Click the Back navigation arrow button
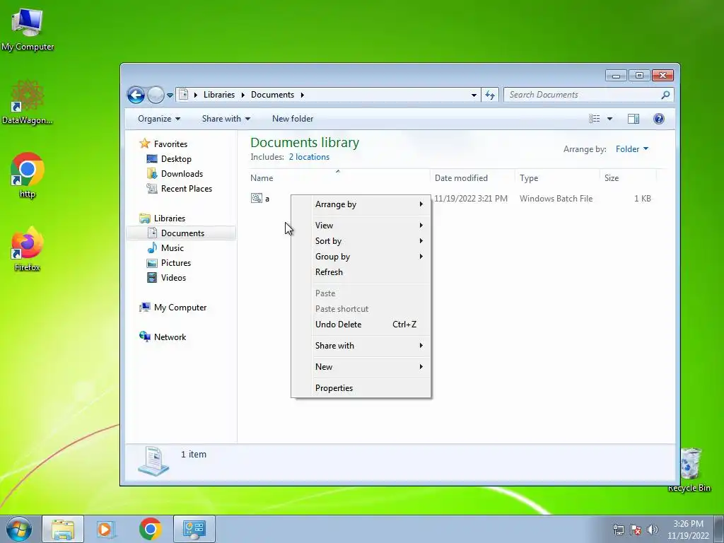 pos(136,95)
